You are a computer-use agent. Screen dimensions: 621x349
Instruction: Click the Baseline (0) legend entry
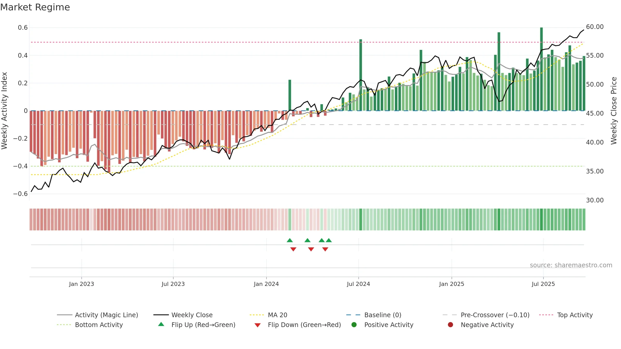(x=374, y=315)
